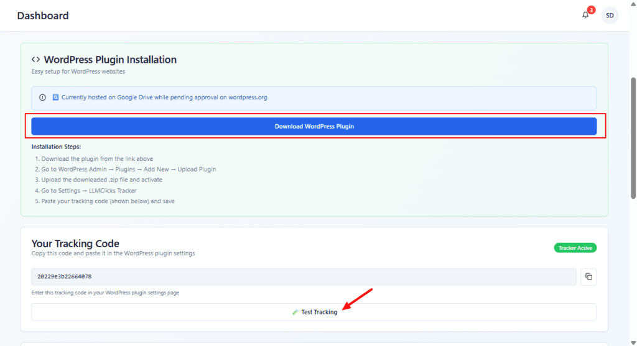This screenshot has height=346, width=637.
Task: Click the code brackets icon beside WordPress Plugin Installation
Action: [x=36, y=60]
